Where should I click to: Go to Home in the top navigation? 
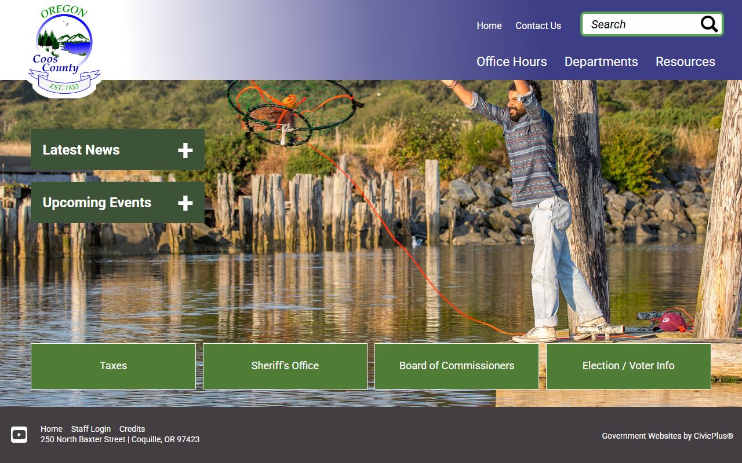(489, 25)
